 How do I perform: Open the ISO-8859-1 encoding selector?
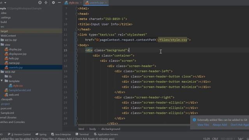(x=228, y=139)
